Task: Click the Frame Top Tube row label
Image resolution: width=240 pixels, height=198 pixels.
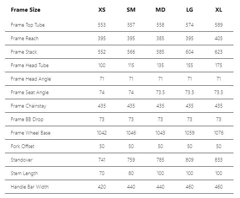Action: click(28, 25)
